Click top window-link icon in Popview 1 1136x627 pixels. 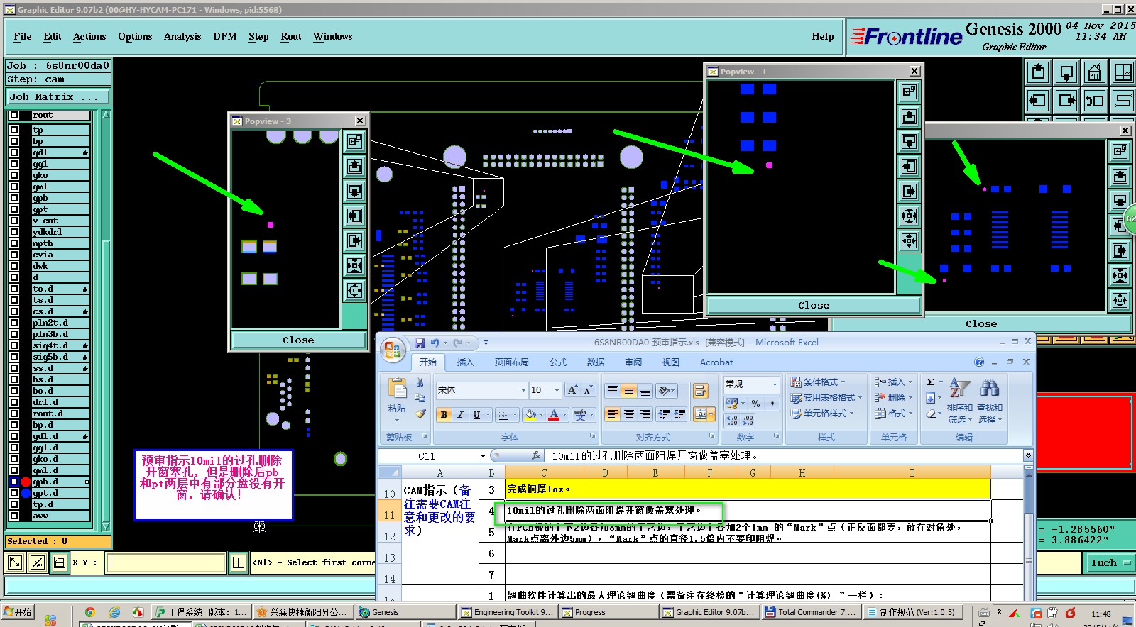(909, 92)
